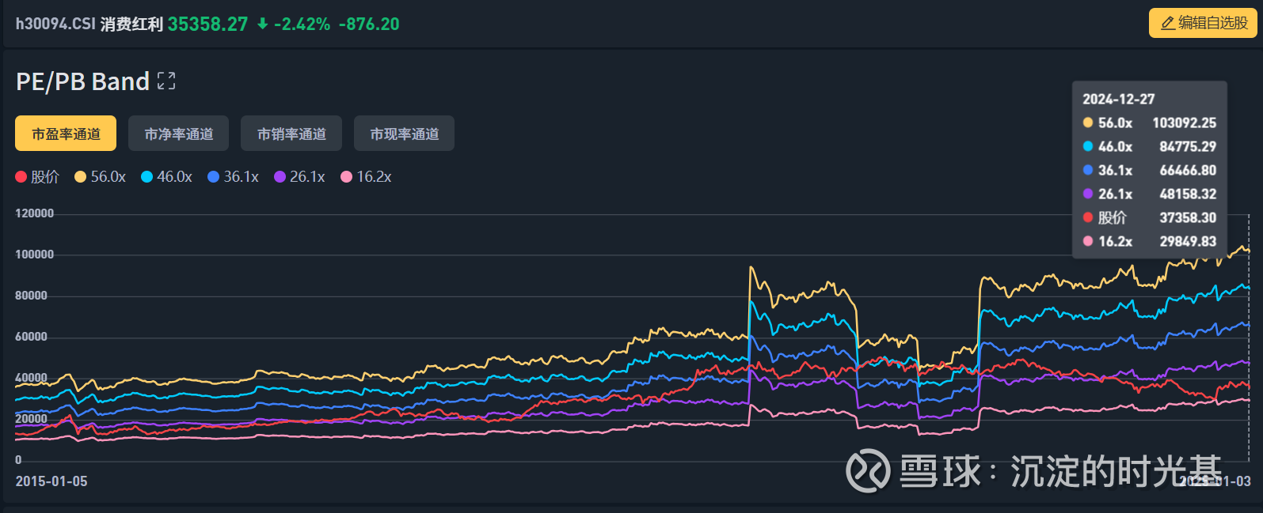Select the 市销率通道 tab

tap(291, 134)
